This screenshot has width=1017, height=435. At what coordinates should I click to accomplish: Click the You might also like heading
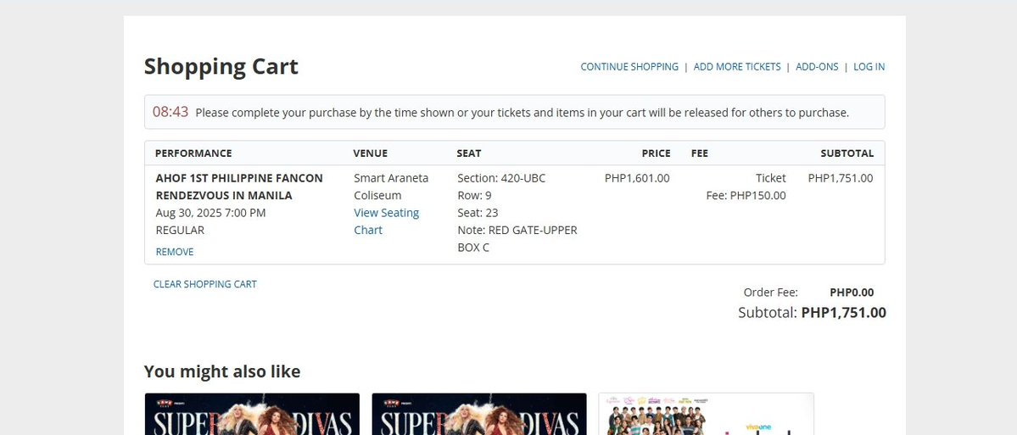(222, 371)
